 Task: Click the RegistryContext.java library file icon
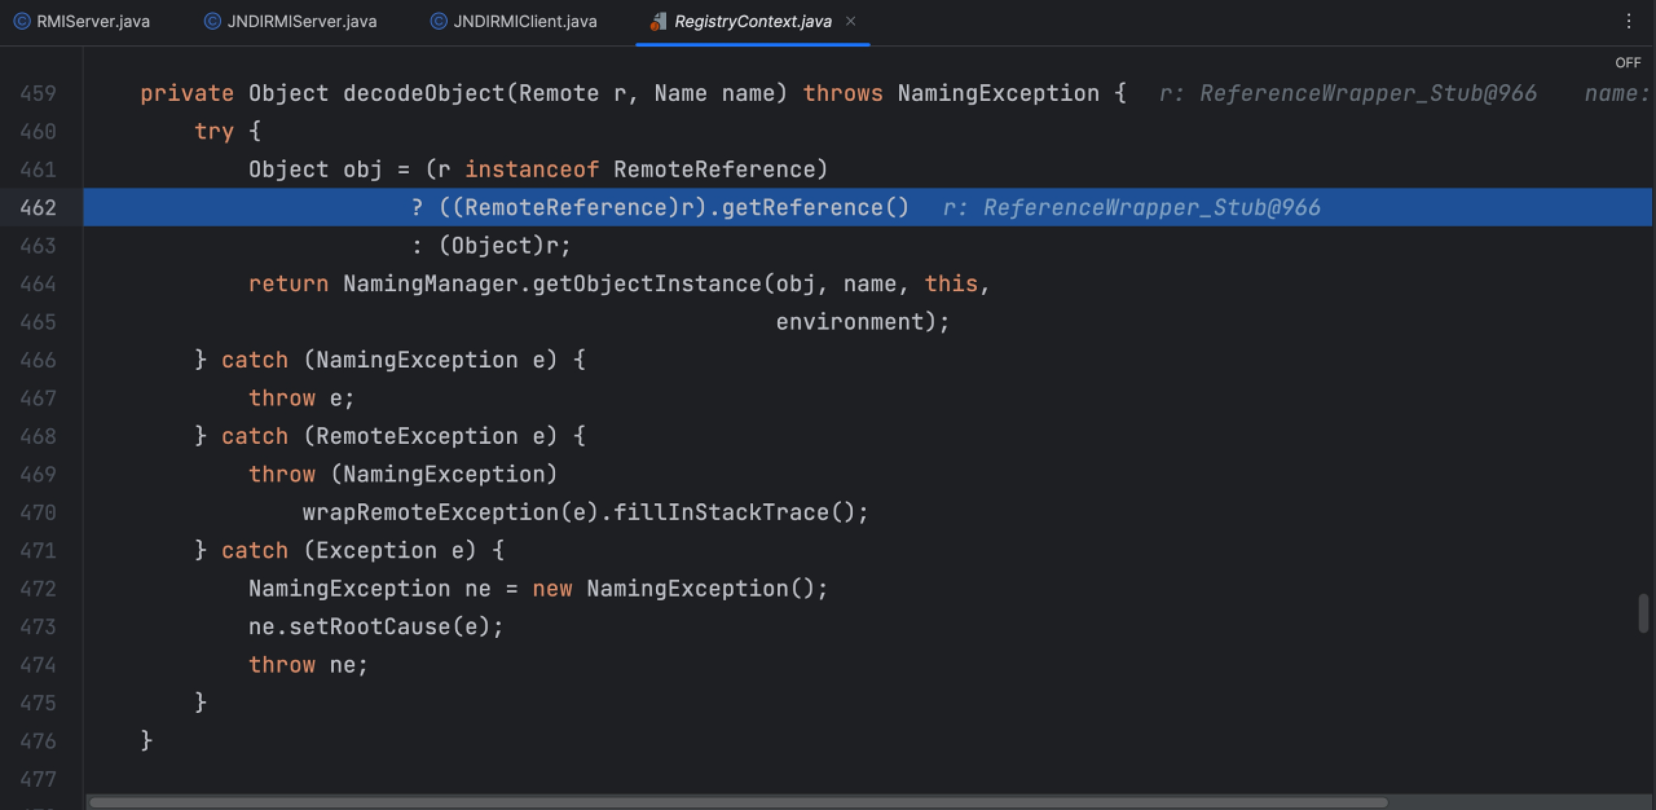(658, 21)
